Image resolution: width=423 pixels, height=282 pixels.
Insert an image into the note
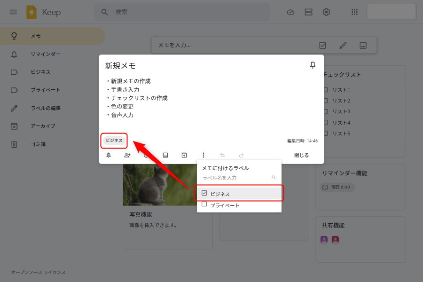(x=165, y=155)
